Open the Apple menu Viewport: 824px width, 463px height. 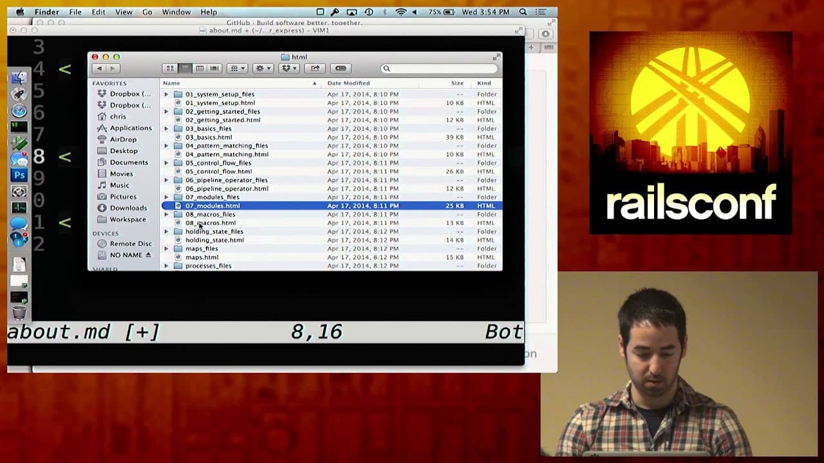(x=20, y=12)
